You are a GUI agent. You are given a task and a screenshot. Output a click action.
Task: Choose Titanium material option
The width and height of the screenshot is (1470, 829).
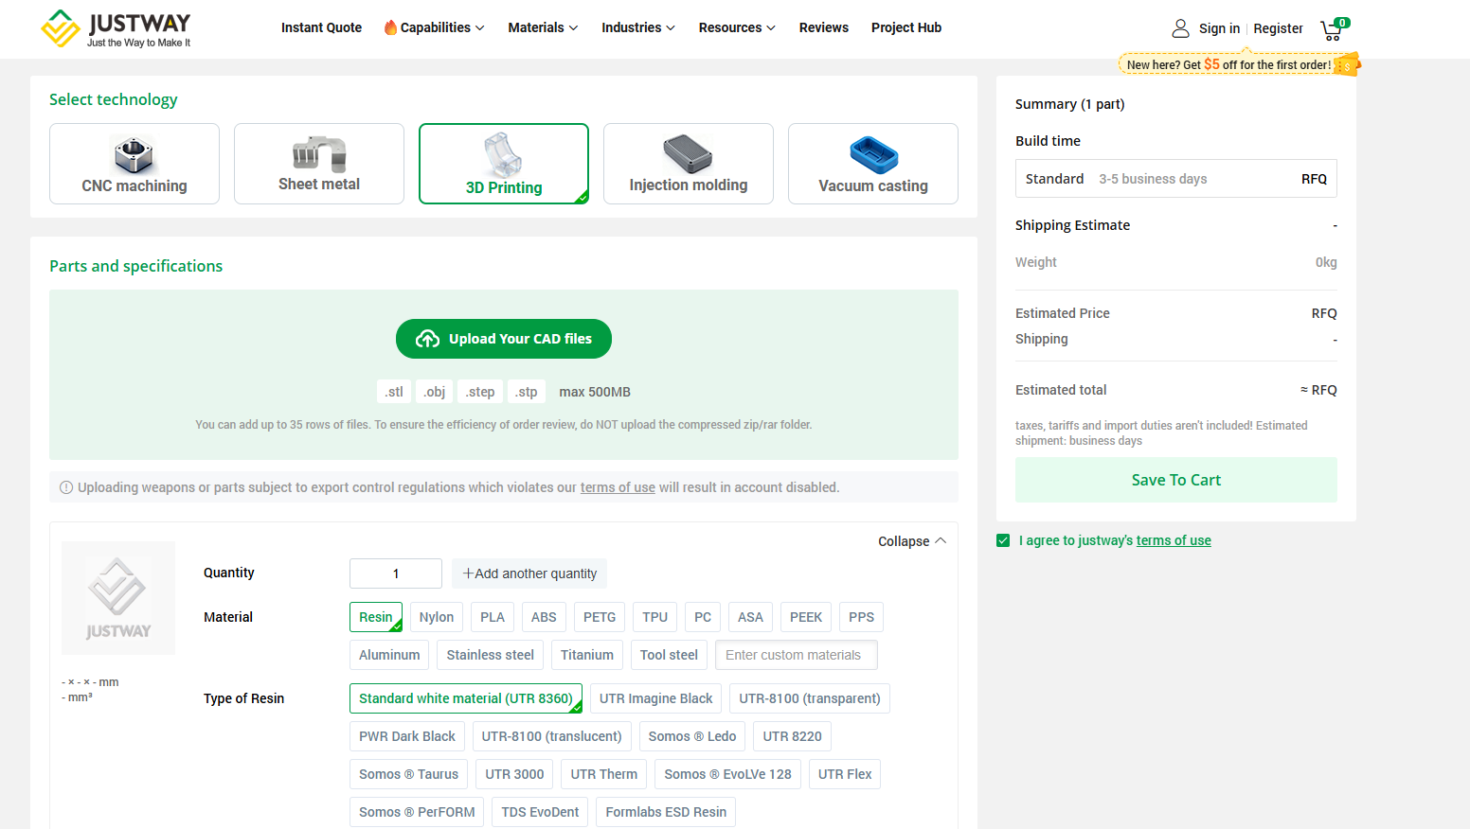click(x=587, y=655)
